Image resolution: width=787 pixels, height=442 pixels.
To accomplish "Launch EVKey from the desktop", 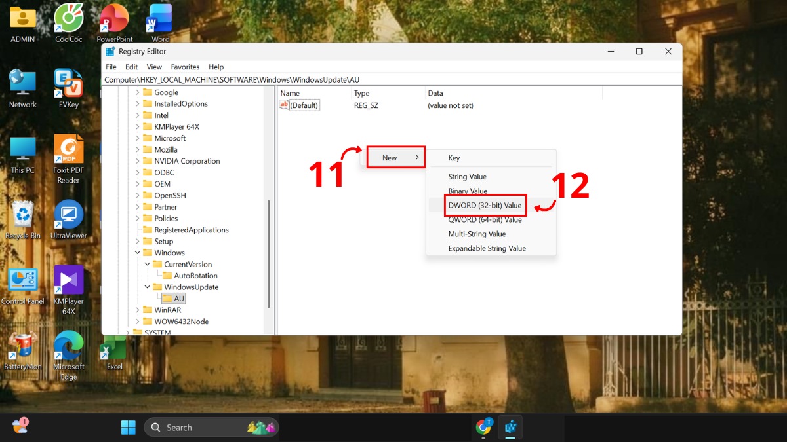I will pos(68,82).
